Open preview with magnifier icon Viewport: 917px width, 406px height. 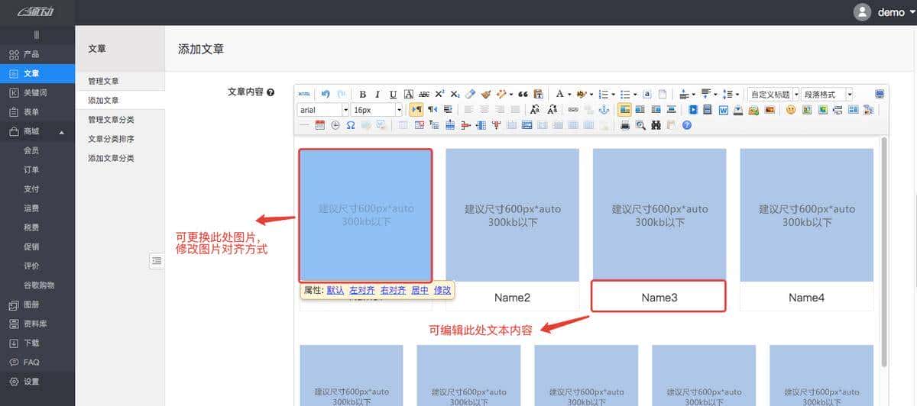click(640, 125)
